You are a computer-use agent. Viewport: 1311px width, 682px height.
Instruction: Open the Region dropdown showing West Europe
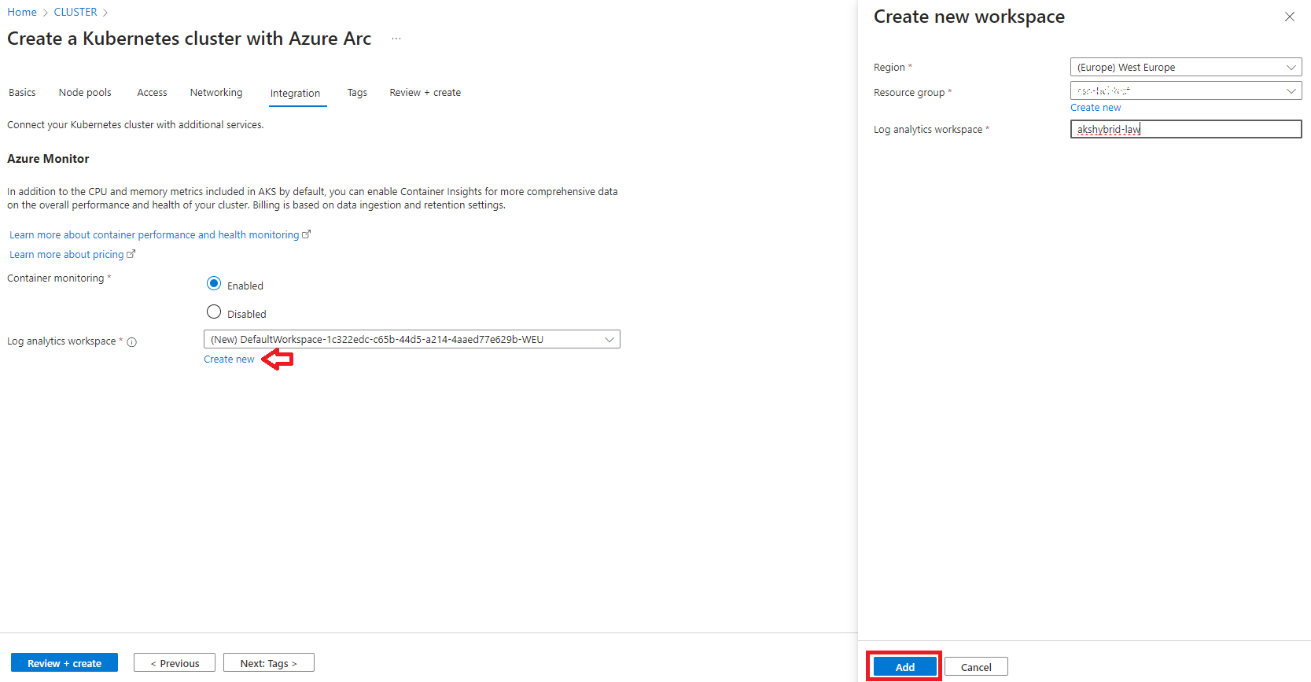(x=1186, y=67)
